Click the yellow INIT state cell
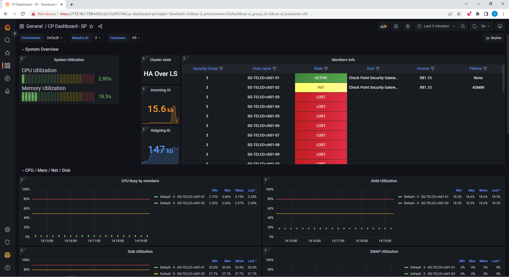509x277 pixels. coord(321,87)
